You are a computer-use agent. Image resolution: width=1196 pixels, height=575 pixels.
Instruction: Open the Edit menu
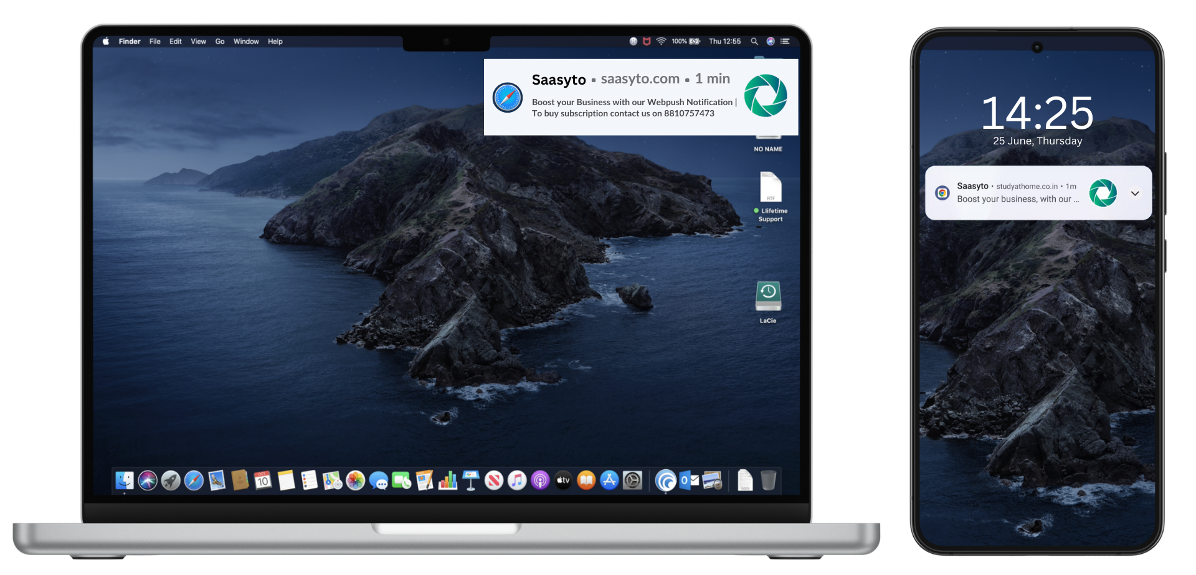(x=176, y=41)
